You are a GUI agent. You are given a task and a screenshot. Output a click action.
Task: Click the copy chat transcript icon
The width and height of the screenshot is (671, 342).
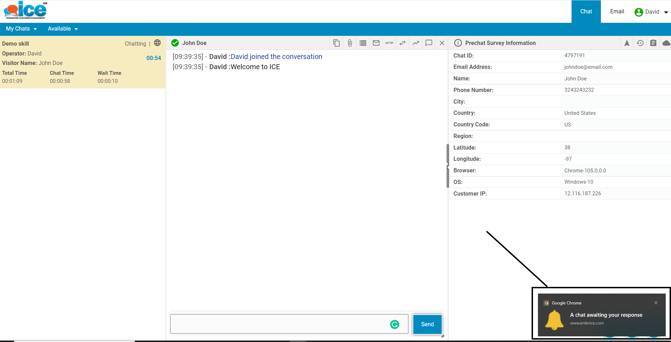(336, 43)
